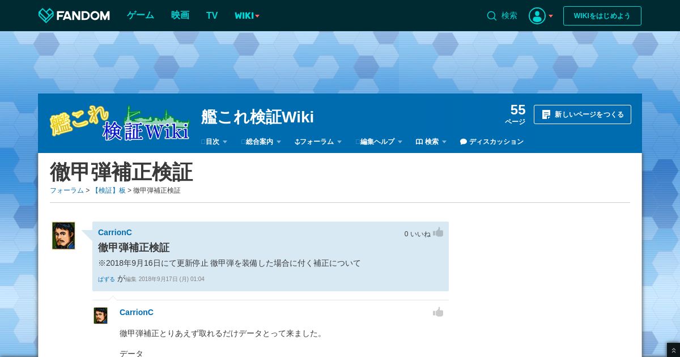Like the 徹甲弾補正検証 thread with the thumbs-up

438,232
